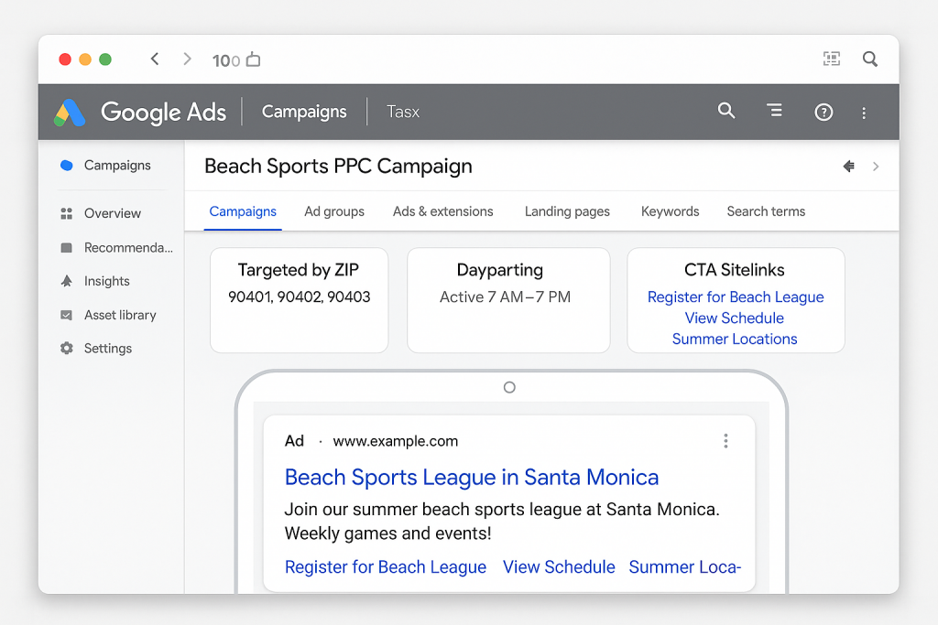This screenshot has height=625, width=938.
Task: Open Asset library in the sidebar
Action: tap(120, 315)
